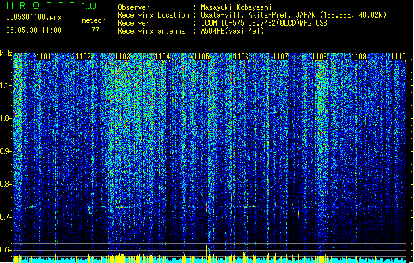
Task: Click the HROFFT 1.0.0 title text
Action: click(x=52, y=5)
